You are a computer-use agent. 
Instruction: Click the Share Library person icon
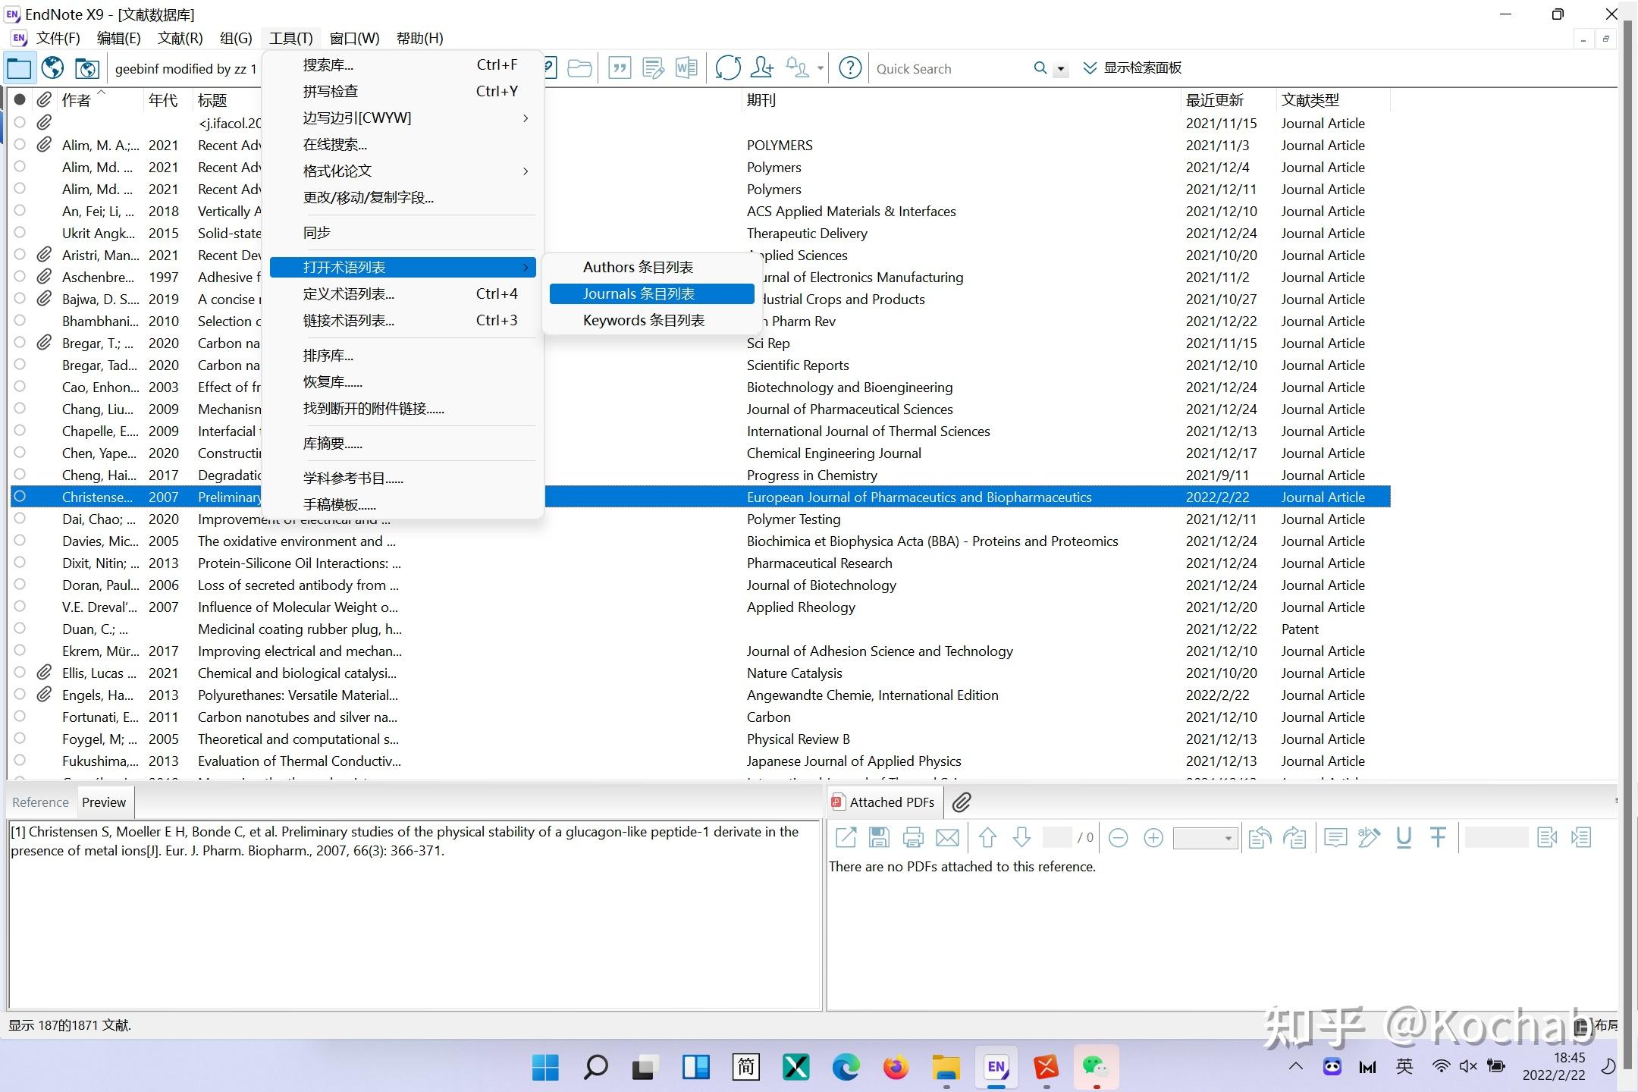pos(761,68)
